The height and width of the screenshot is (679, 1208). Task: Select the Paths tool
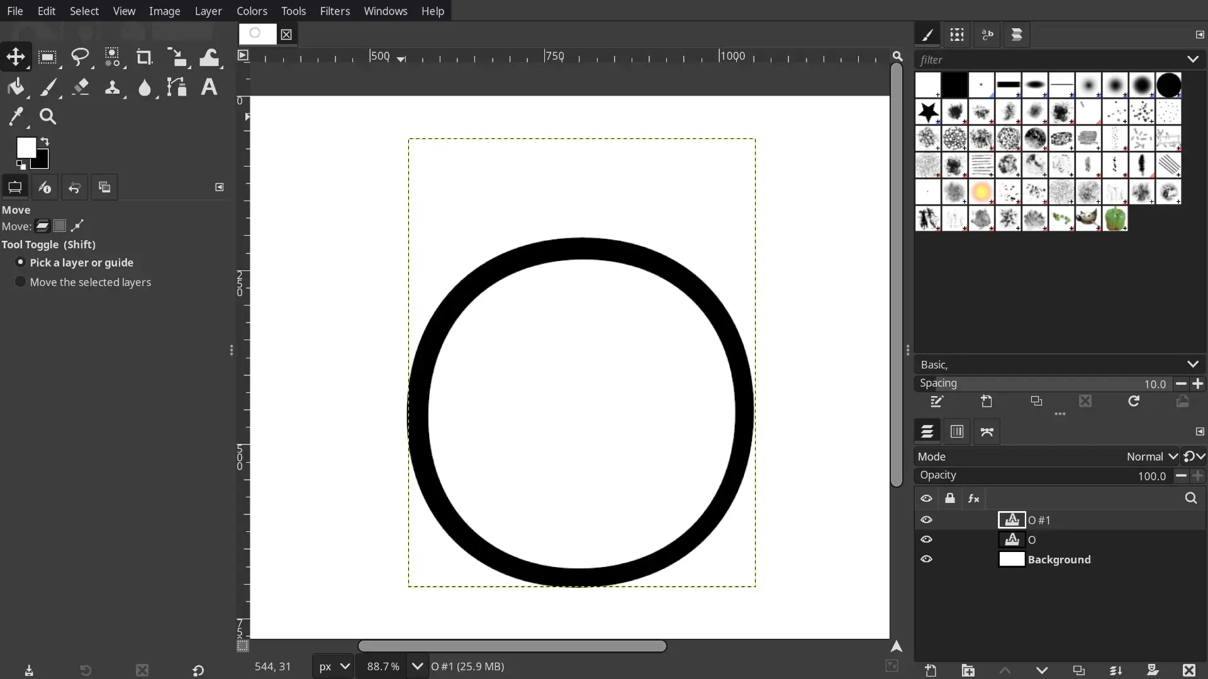pyautogui.click(x=177, y=87)
